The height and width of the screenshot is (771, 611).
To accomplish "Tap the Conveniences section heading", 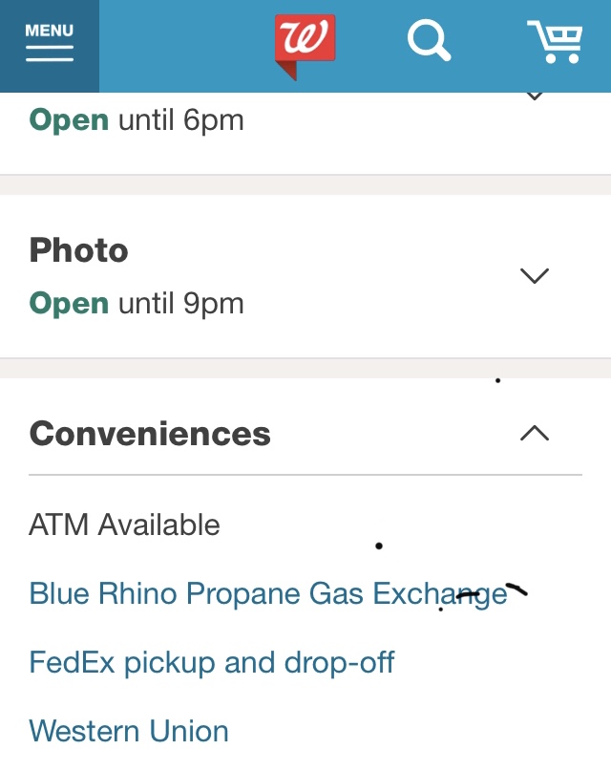I will click(150, 434).
